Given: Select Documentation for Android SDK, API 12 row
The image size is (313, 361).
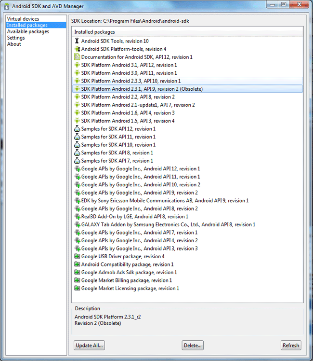Looking at the screenshot, I should (187, 57).
